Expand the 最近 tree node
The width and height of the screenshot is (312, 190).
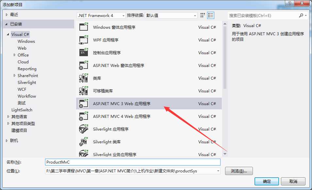pos(7,14)
